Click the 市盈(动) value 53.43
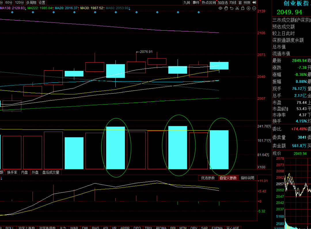Image resolution: width=311 pixels, height=229 pixels. click(301, 109)
